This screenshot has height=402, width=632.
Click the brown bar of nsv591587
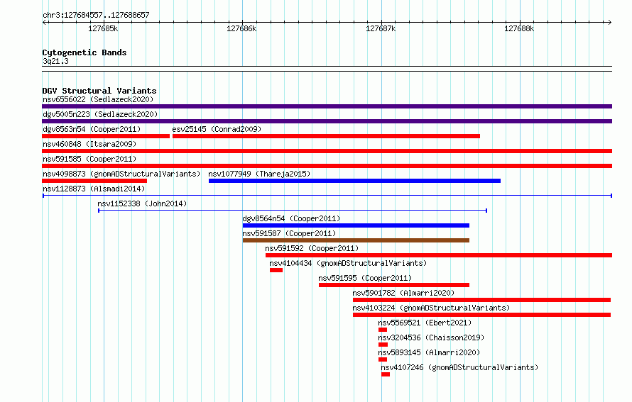click(x=356, y=240)
